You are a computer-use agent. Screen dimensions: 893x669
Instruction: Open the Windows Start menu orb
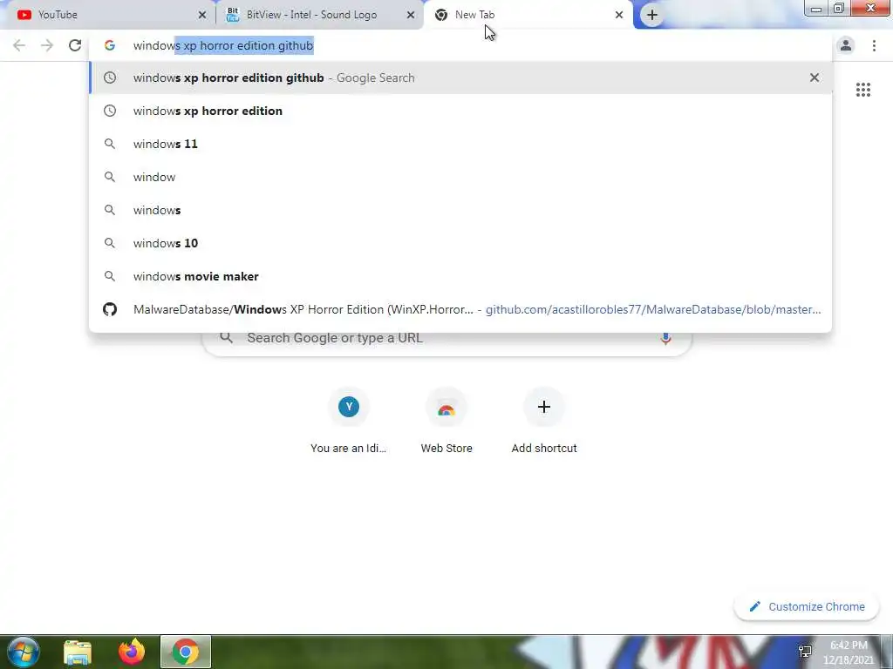click(x=24, y=652)
